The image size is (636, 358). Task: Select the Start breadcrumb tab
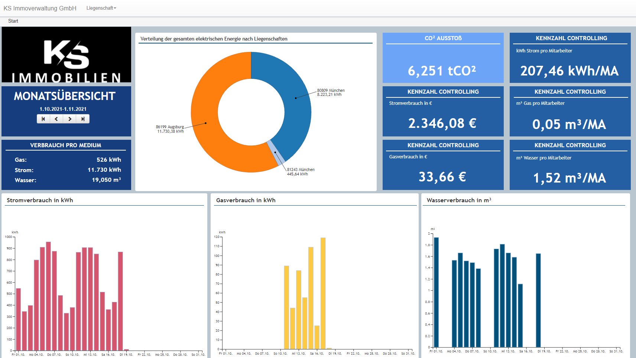[13, 21]
